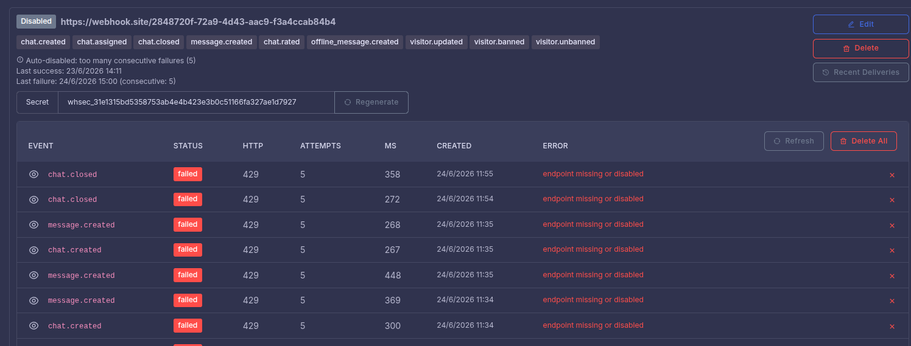The image size is (911, 346).
Task: Remove the chat.created delivery with 300 ms
Action: (892, 327)
